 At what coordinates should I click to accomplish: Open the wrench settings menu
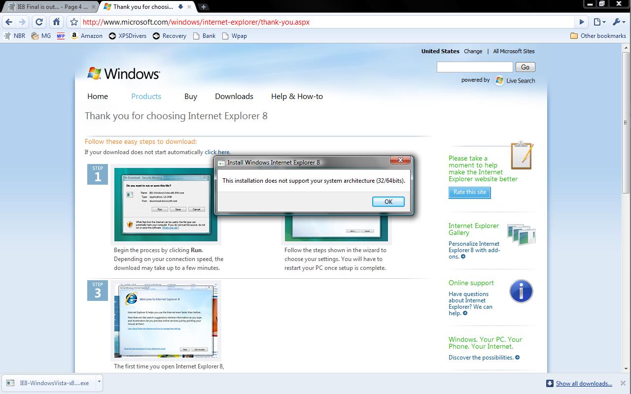point(618,22)
